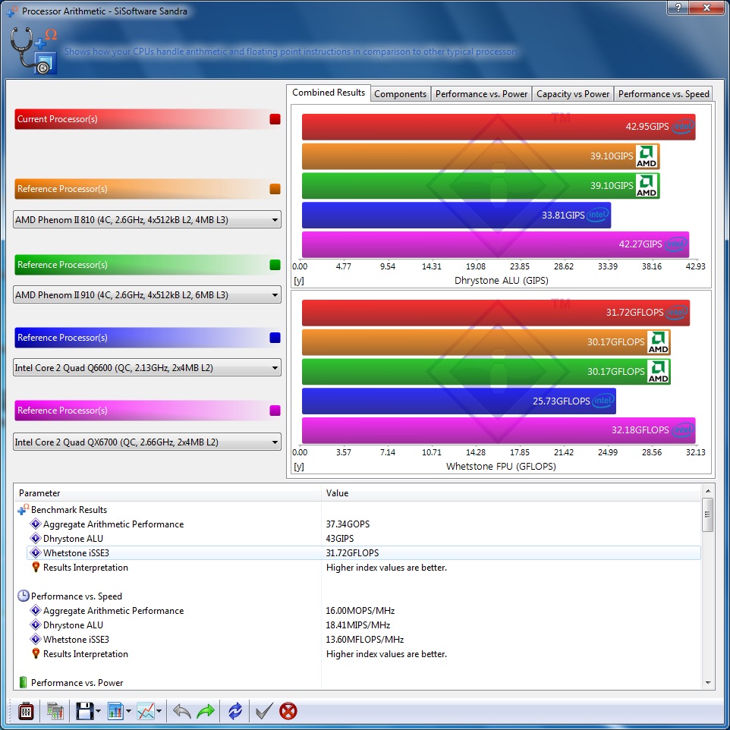Click Intel logo on the 25.73GFLOPS bar

604,401
